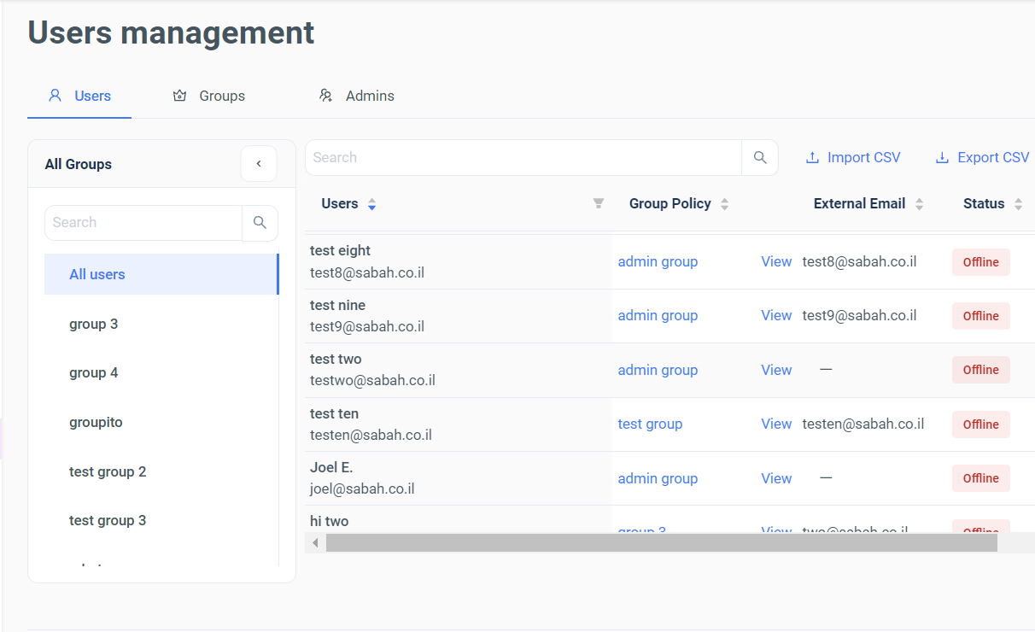Screen dimensions: 1035x632
Task: Click the groups panel search magnifier icon
Action: [x=260, y=223]
